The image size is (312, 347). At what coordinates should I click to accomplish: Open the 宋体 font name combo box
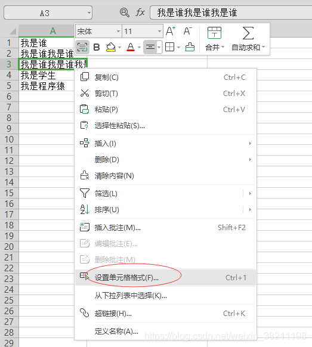(98, 31)
